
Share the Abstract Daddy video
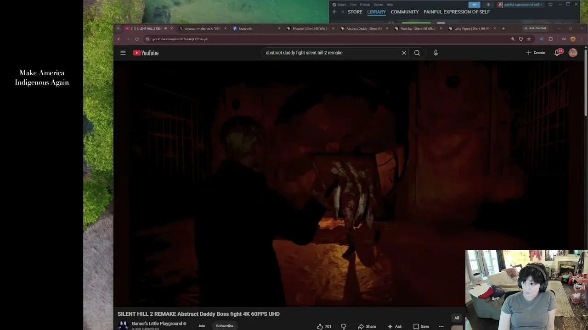[367, 326]
